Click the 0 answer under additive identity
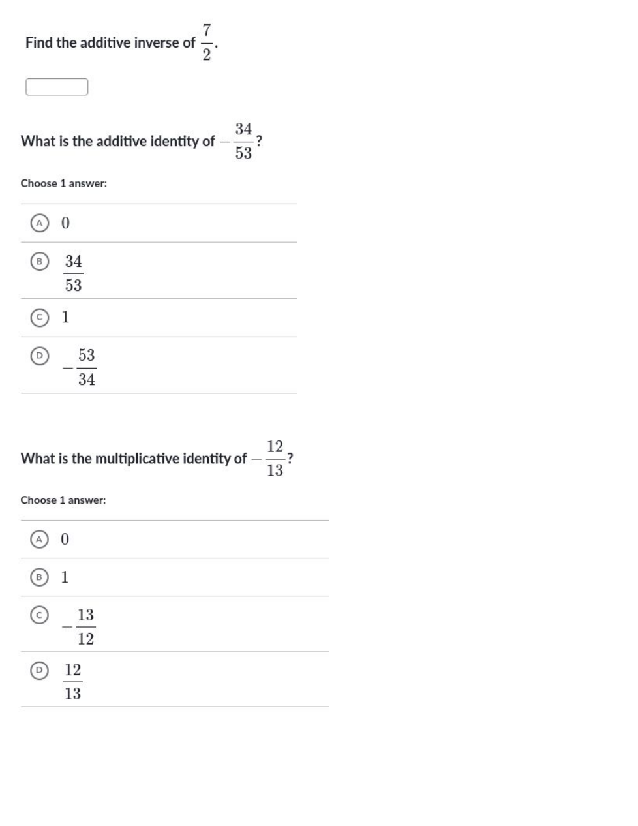 click(x=65, y=223)
